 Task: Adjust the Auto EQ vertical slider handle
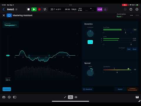pyautogui.click(x=8, y=55)
